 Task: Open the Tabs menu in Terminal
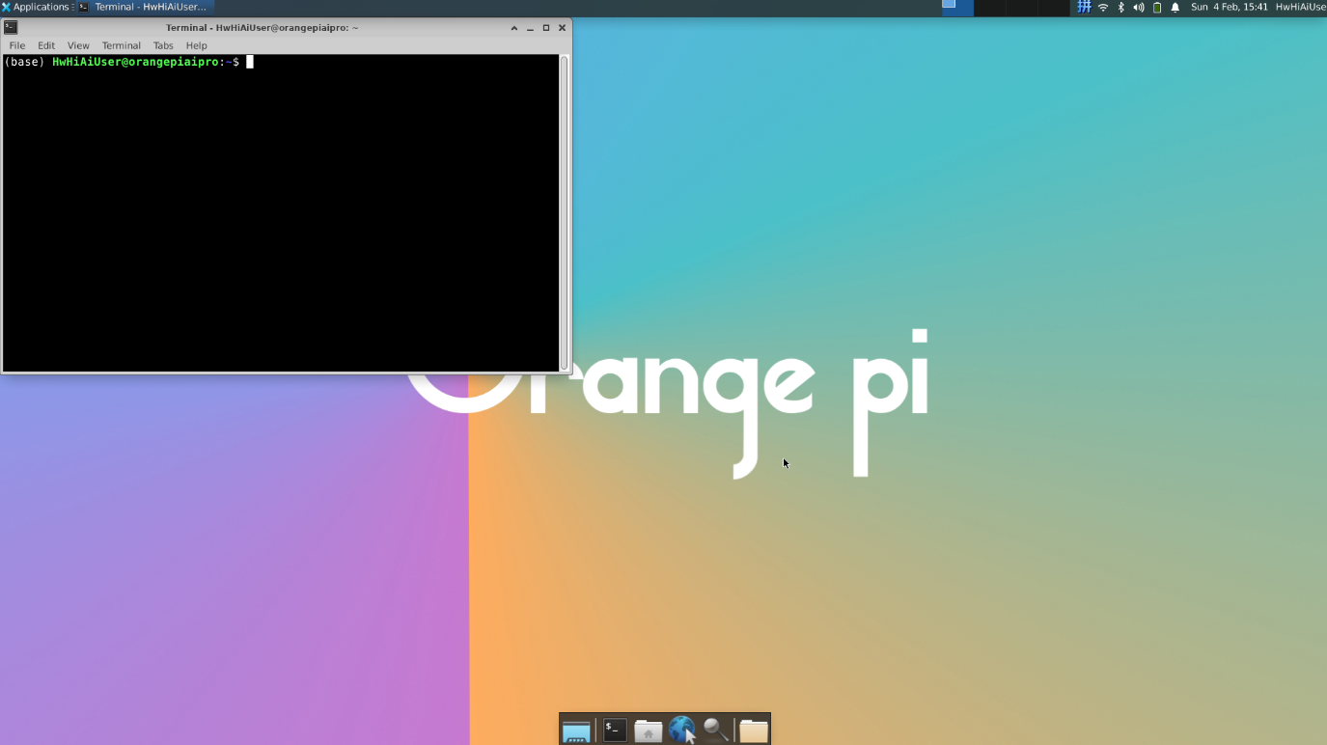163,45
